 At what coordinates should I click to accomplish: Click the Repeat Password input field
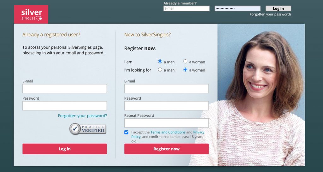coord(167,123)
